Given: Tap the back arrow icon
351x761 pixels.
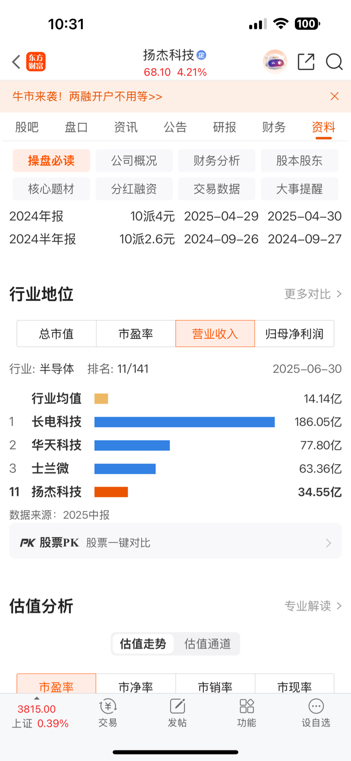Looking at the screenshot, I should pos(16,62).
